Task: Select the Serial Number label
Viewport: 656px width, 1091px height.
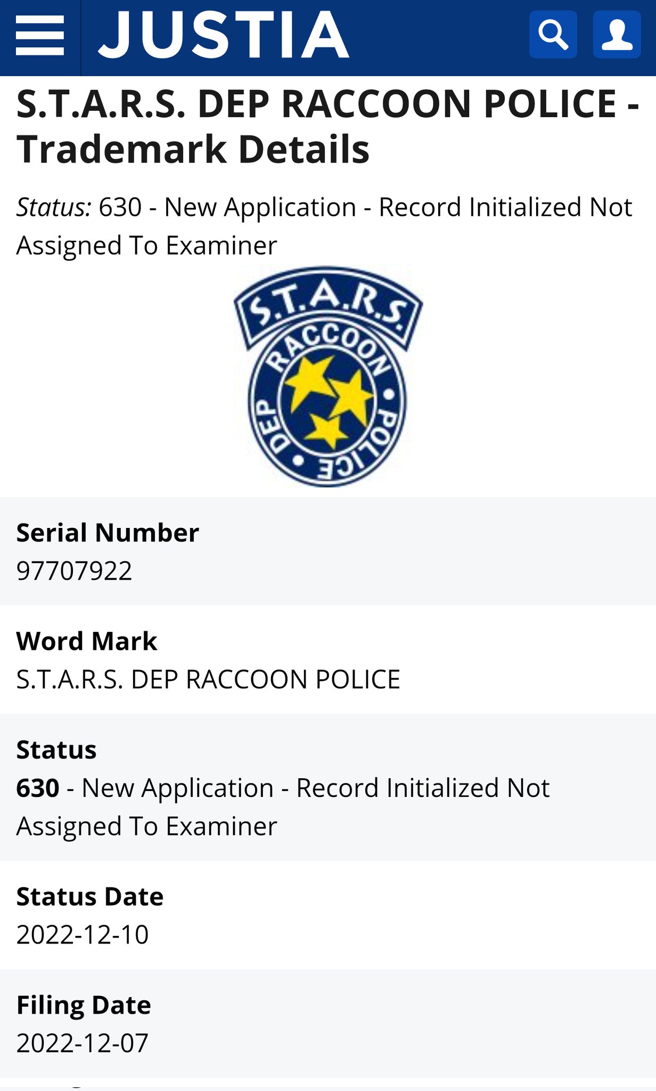Action: (x=108, y=532)
